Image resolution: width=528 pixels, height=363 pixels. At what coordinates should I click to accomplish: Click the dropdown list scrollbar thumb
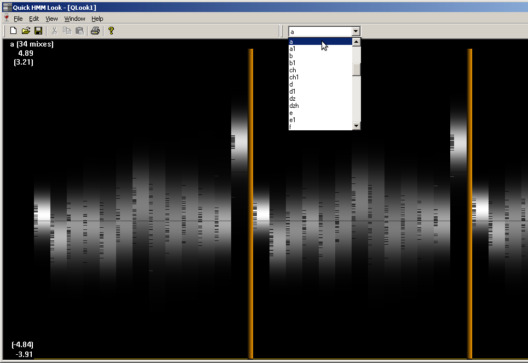point(356,70)
